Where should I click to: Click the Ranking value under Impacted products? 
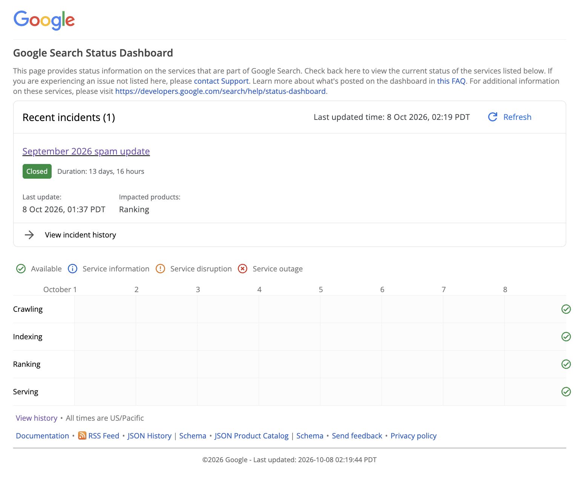point(134,210)
